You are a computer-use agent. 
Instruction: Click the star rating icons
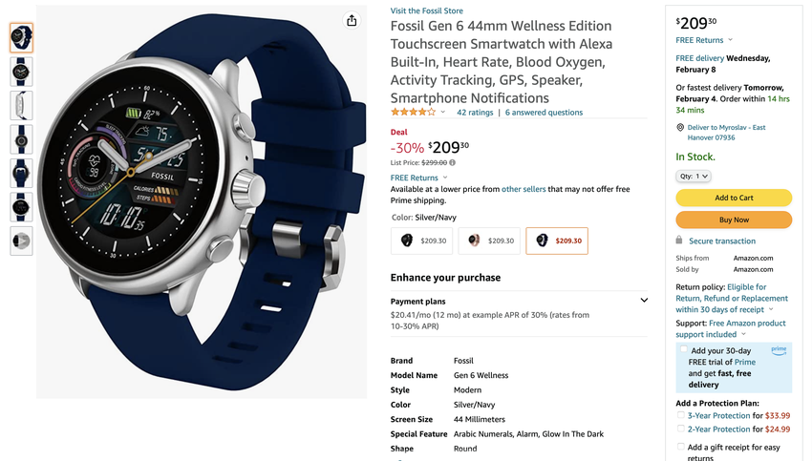413,113
